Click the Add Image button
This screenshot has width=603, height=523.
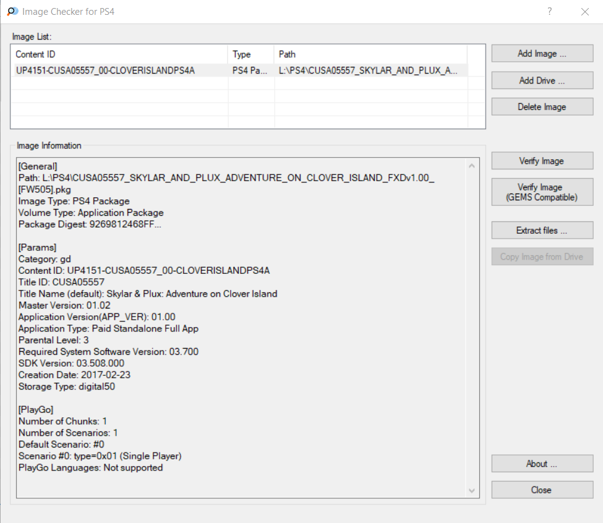[542, 53]
